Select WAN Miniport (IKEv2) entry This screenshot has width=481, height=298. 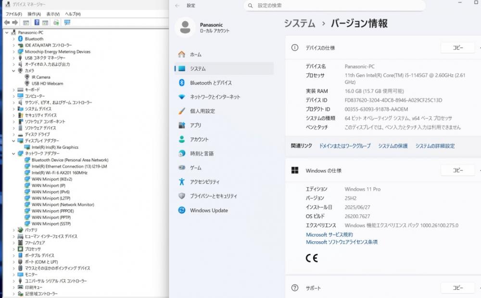pos(52,179)
